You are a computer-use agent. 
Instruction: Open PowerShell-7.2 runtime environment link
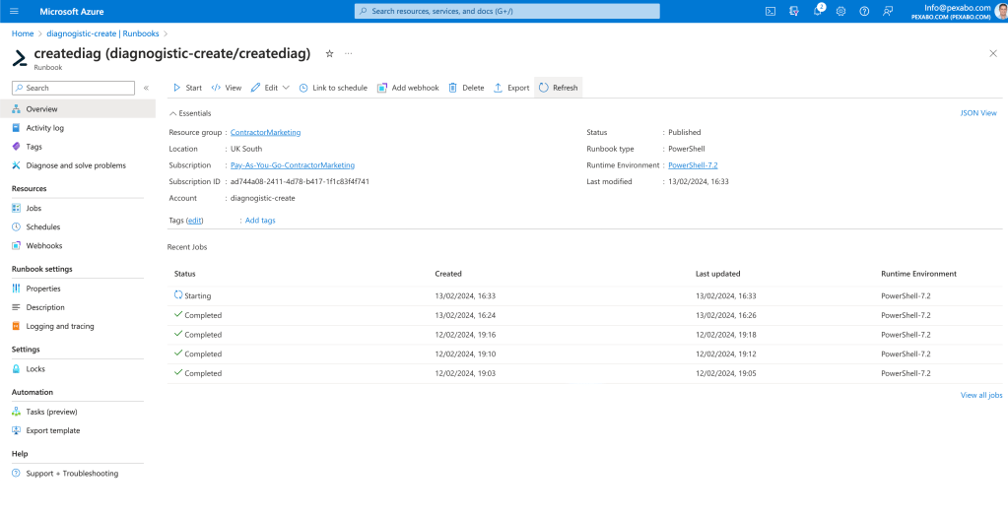693,165
